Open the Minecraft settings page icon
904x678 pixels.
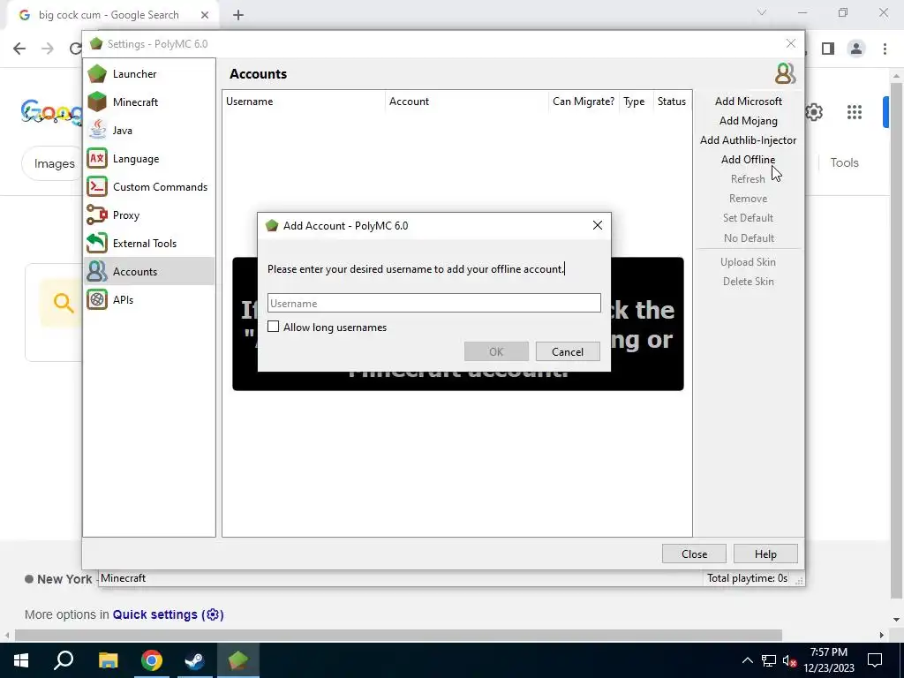(x=97, y=102)
